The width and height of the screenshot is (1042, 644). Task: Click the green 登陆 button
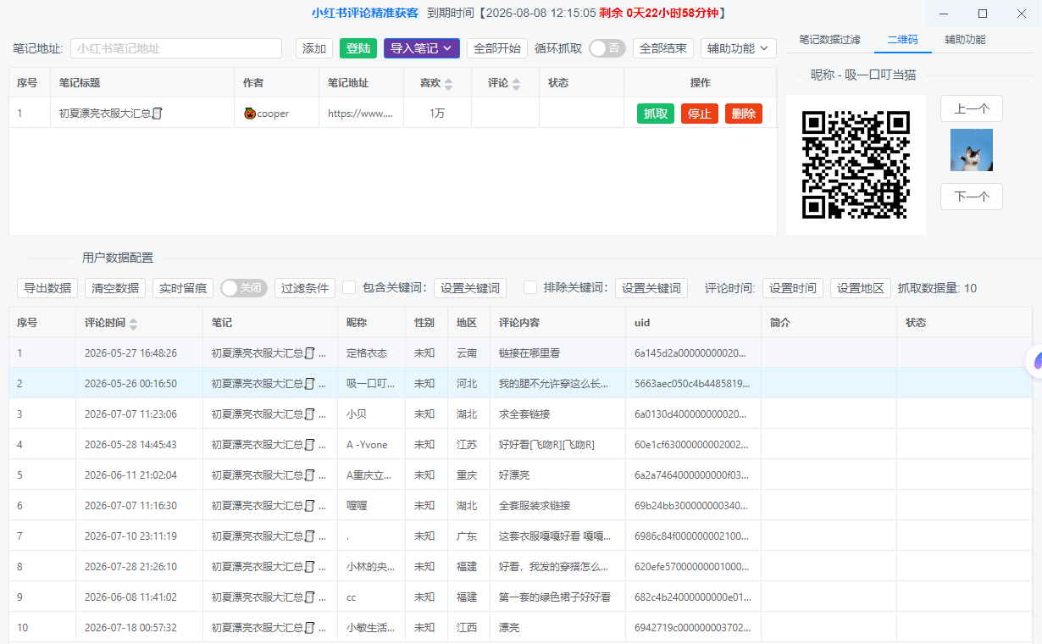tap(358, 48)
